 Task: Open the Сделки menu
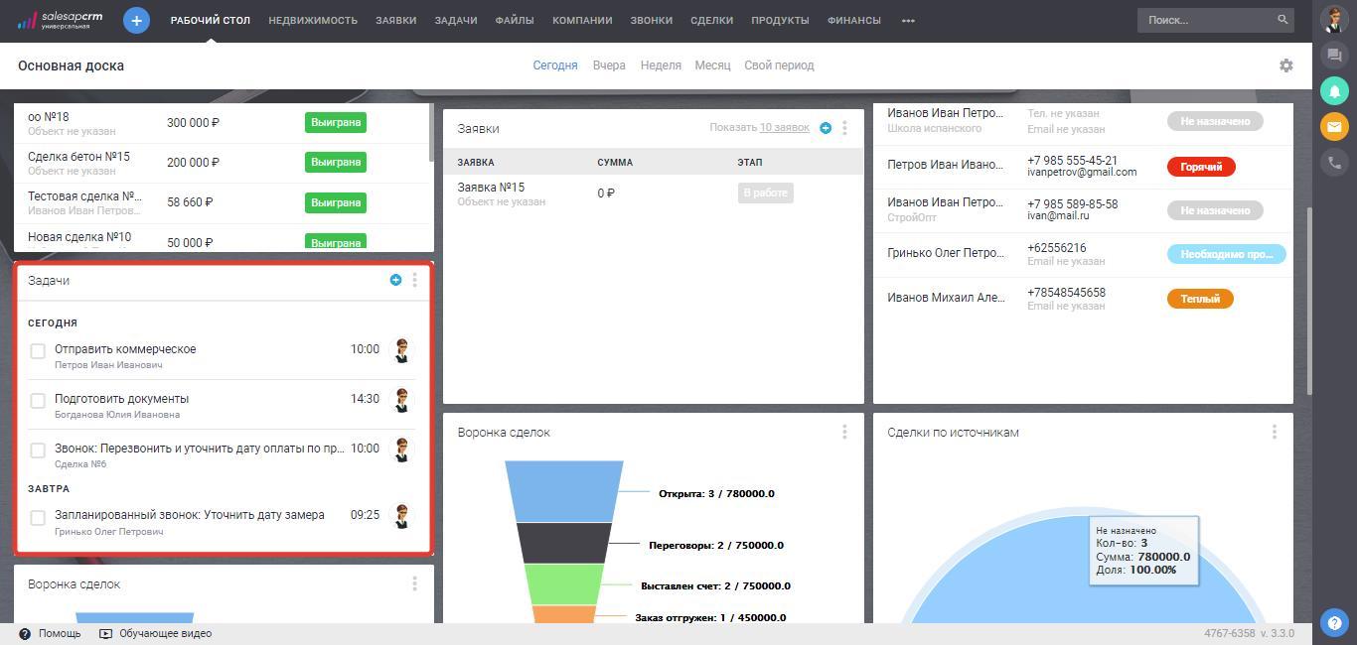pyautogui.click(x=711, y=20)
